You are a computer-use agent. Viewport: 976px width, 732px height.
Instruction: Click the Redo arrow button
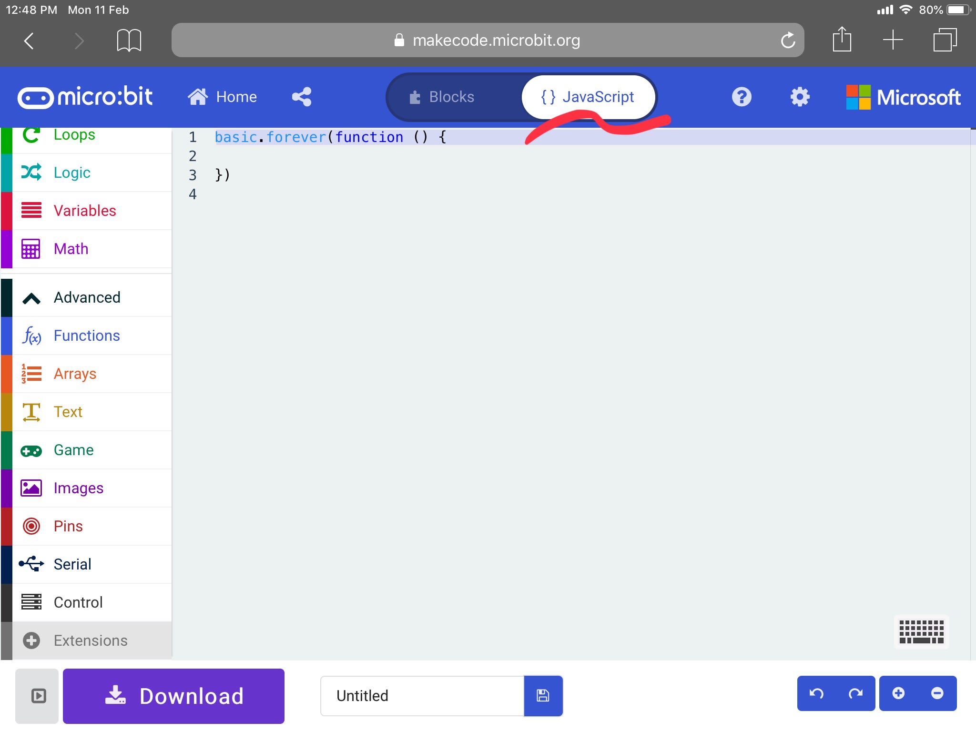855,693
